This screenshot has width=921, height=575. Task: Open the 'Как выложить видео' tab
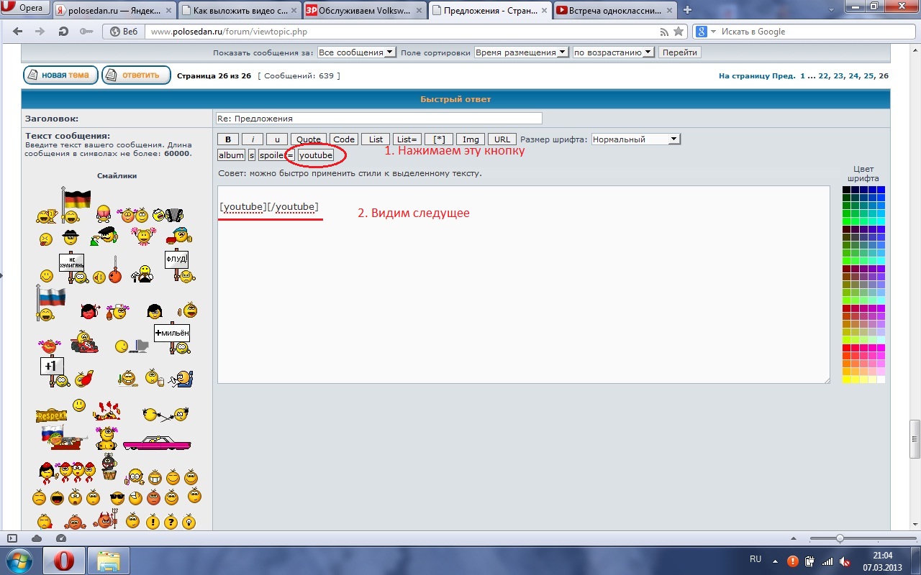pyautogui.click(x=238, y=10)
